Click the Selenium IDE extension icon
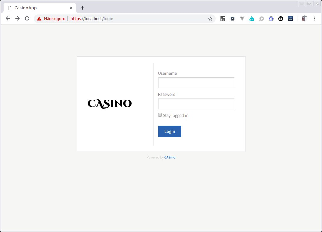322x232 pixels. pos(223,19)
